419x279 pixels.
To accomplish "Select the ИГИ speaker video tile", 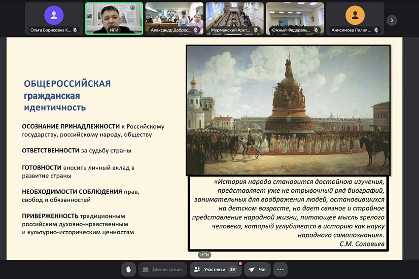I will (x=114, y=18).
